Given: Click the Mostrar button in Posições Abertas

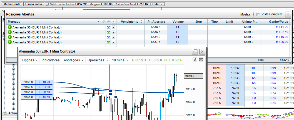Looking at the screenshot, I should pos(245,14).
